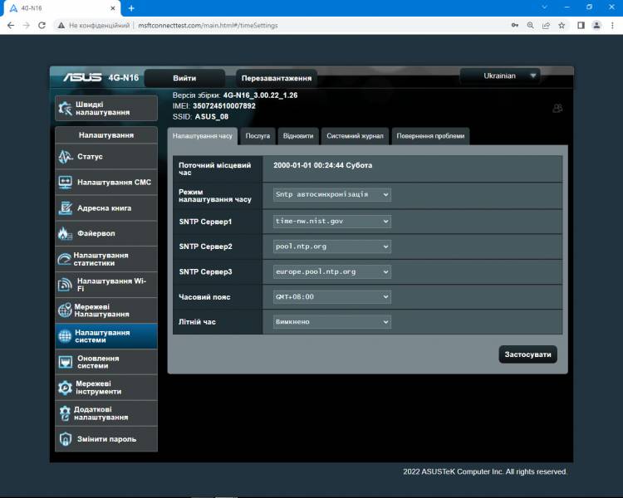Image resolution: width=623 pixels, height=498 pixels.
Task: Open the tab search chevron in title bar
Action: 544,7
